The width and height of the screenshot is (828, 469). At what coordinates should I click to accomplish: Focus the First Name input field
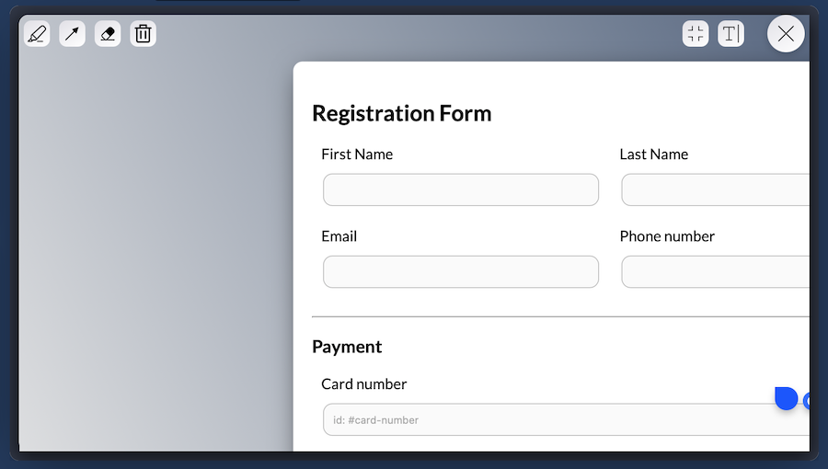click(x=460, y=190)
